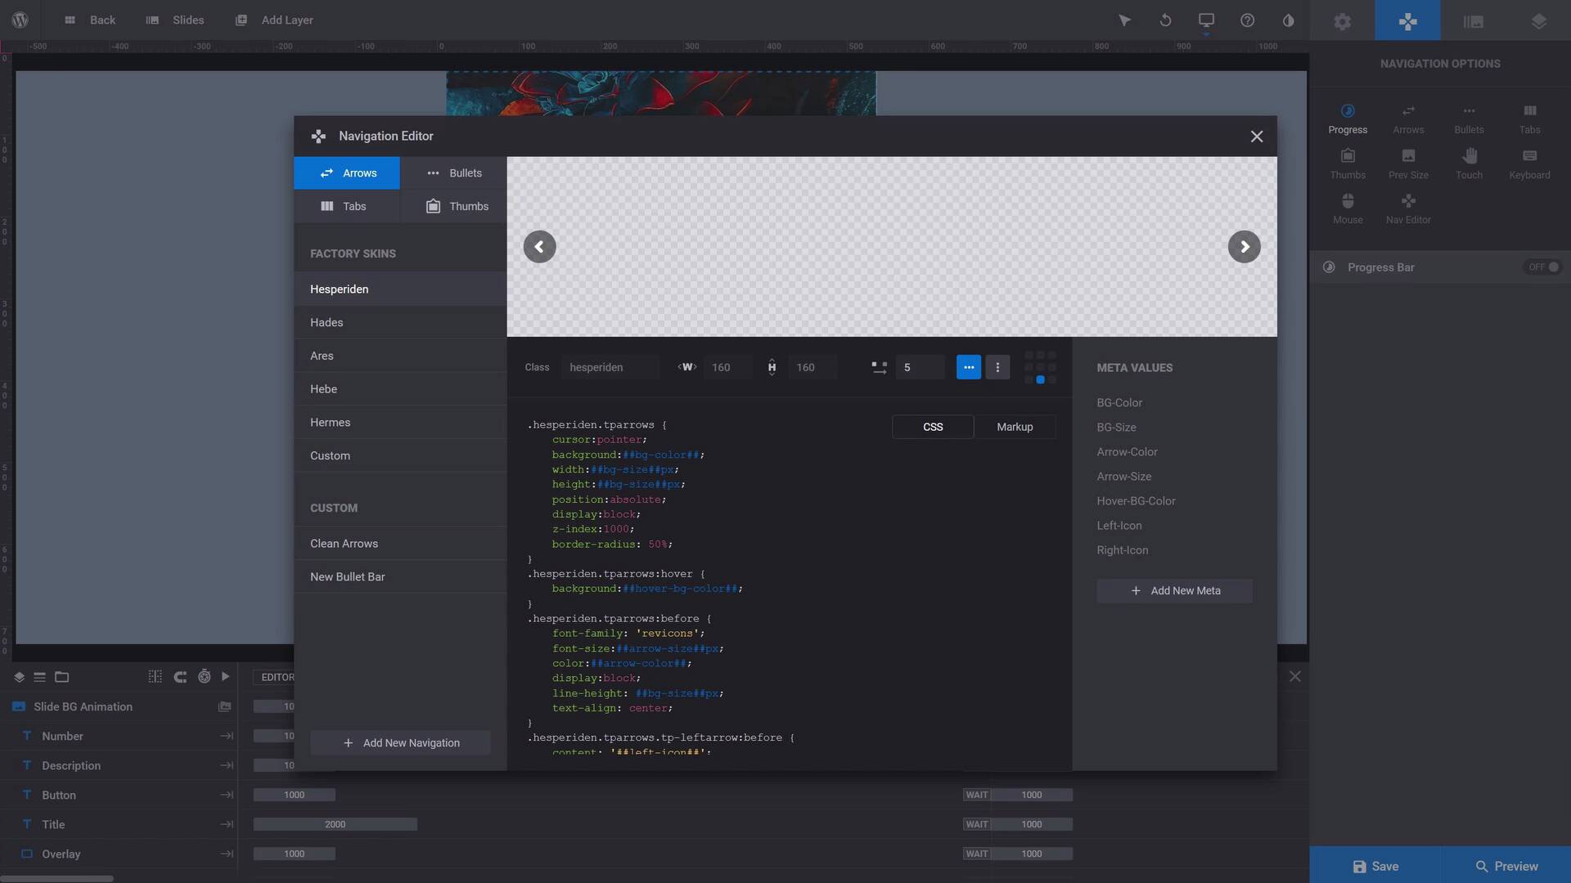Select vertical bullet direction button
This screenshot has width=1571, height=883.
(x=997, y=368)
